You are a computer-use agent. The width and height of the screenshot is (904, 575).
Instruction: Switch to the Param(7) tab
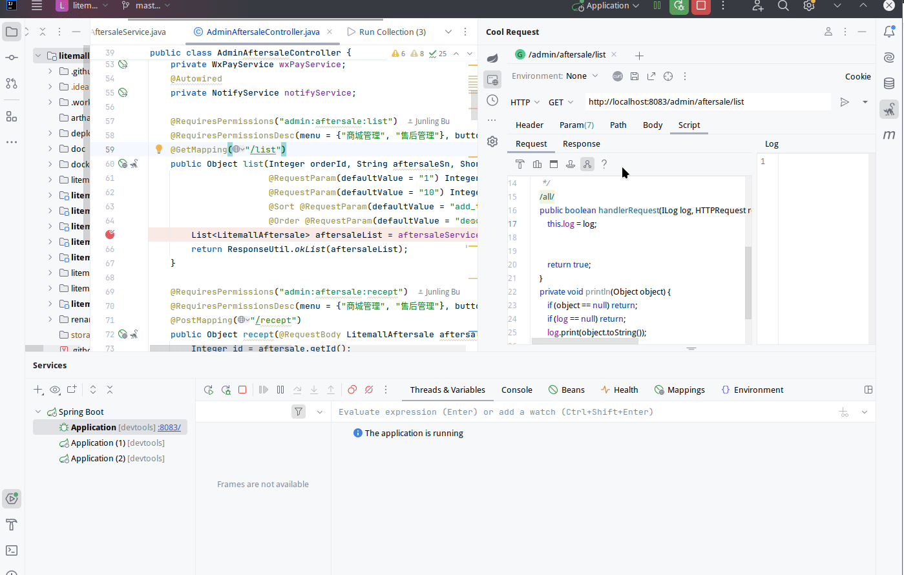pos(576,125)
